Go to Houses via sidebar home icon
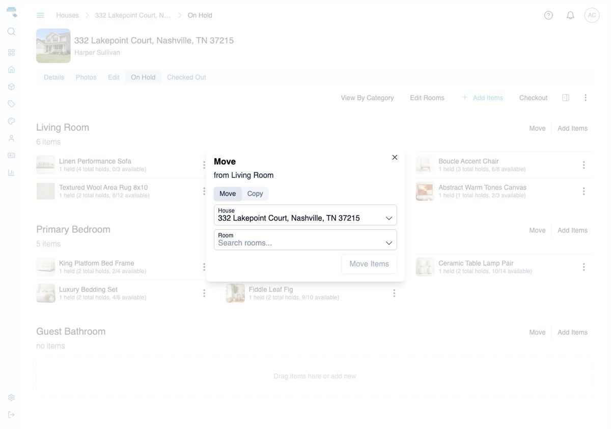 click(11, 70)
